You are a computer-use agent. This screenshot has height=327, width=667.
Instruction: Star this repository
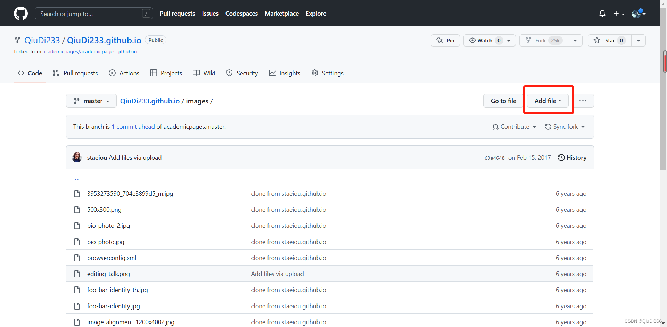tap(610, 40)
